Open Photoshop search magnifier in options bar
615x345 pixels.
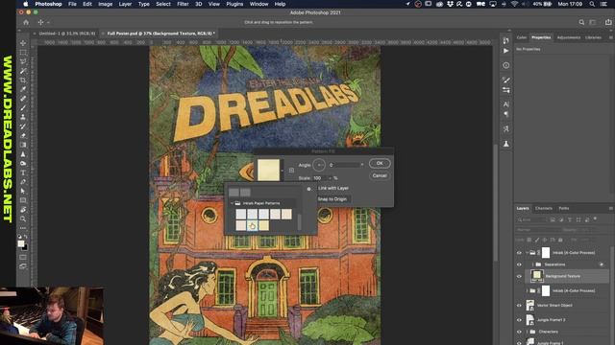click(581, 22)
